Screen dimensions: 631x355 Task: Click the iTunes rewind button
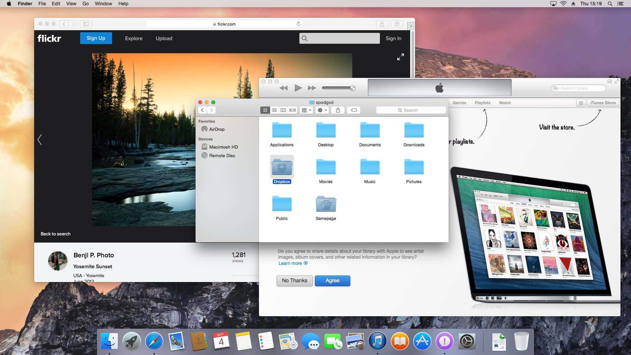[283, 88]
